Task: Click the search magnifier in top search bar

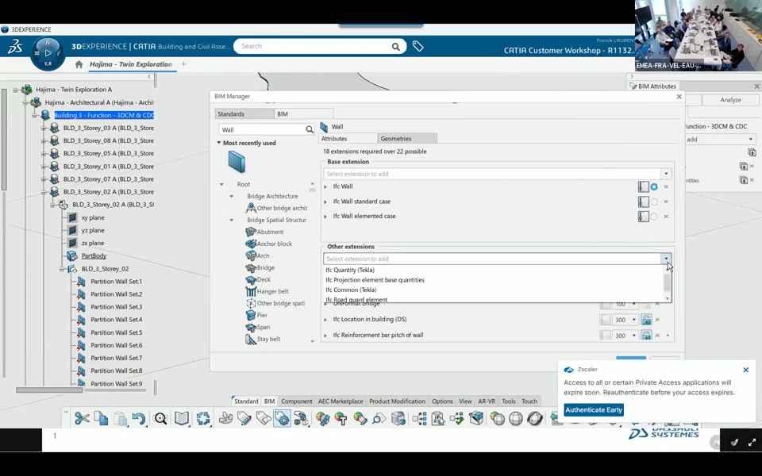Action: pyautogui.click(x=396, y=47)
